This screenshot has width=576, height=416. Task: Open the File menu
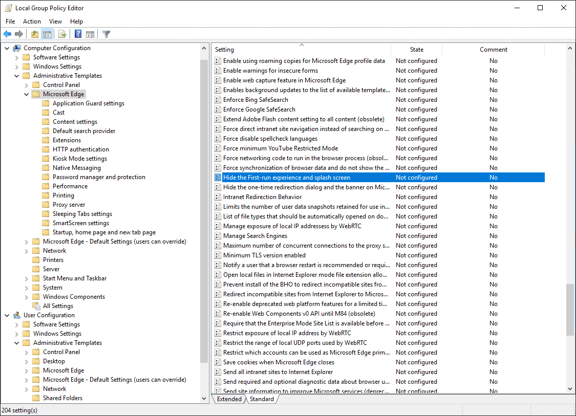(x=10, y=21)
